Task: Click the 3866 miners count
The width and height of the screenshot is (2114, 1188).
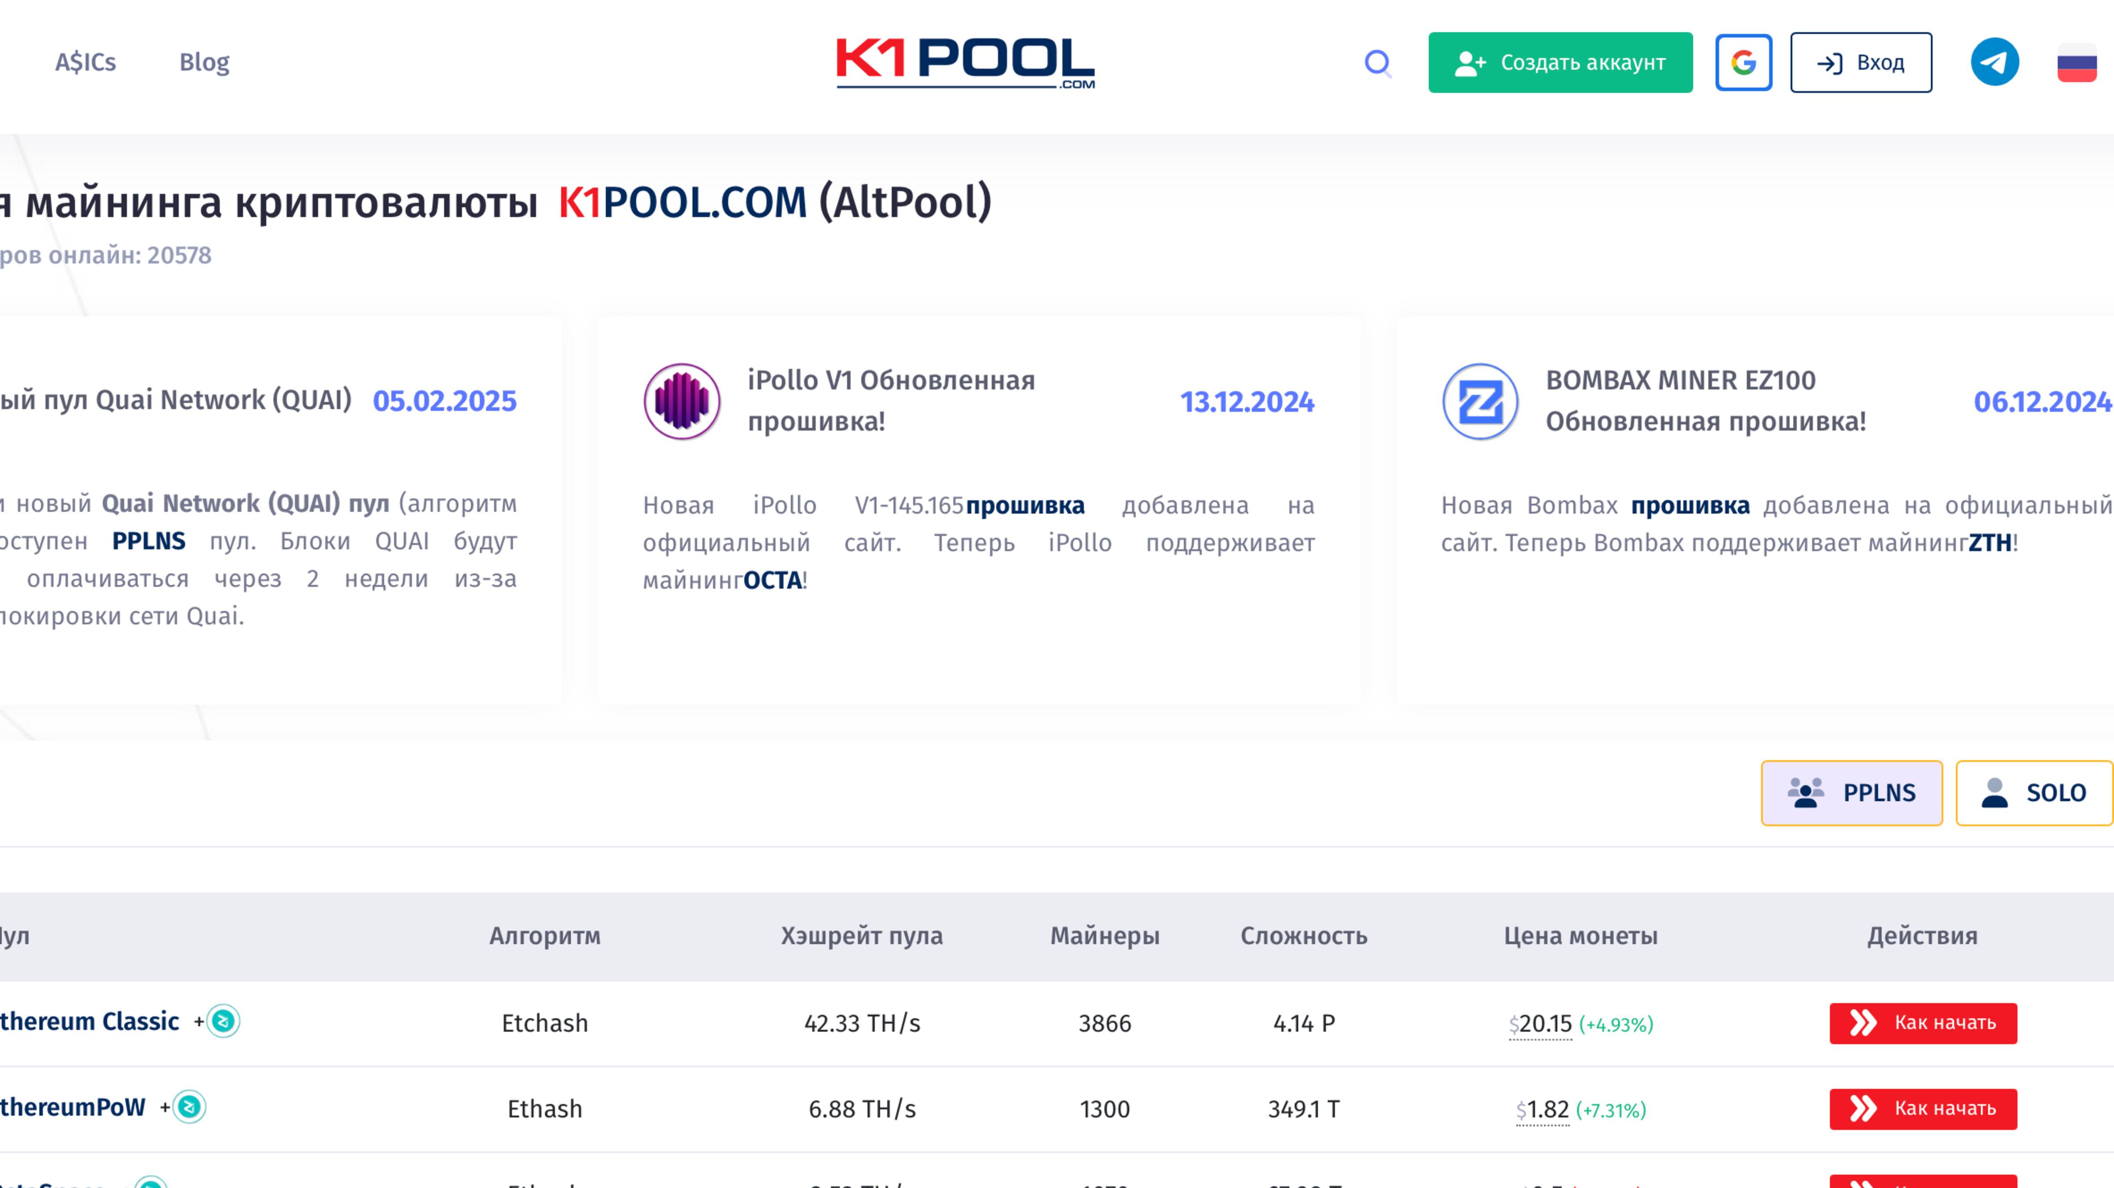Action: tap(1105, 1024)
